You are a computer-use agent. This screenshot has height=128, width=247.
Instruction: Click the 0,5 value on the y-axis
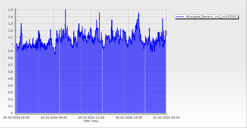[10, 79]
